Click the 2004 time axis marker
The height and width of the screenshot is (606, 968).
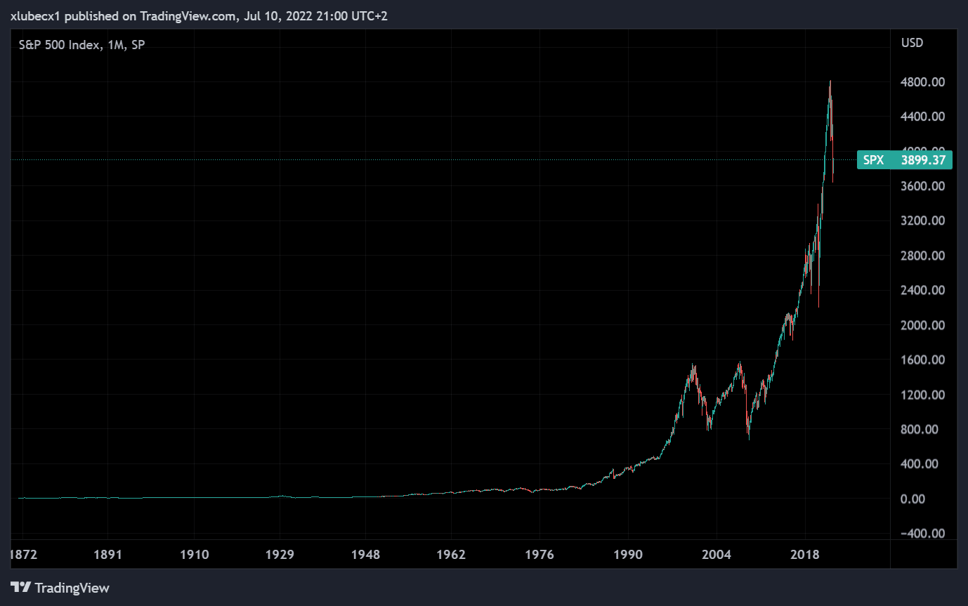pos(717,555)
